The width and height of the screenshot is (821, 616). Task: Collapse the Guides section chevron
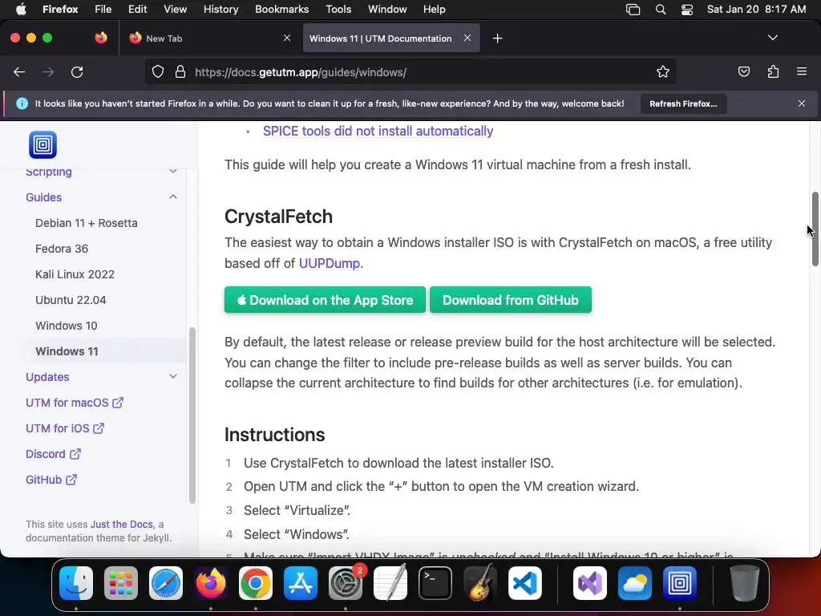tap(173, 197)
